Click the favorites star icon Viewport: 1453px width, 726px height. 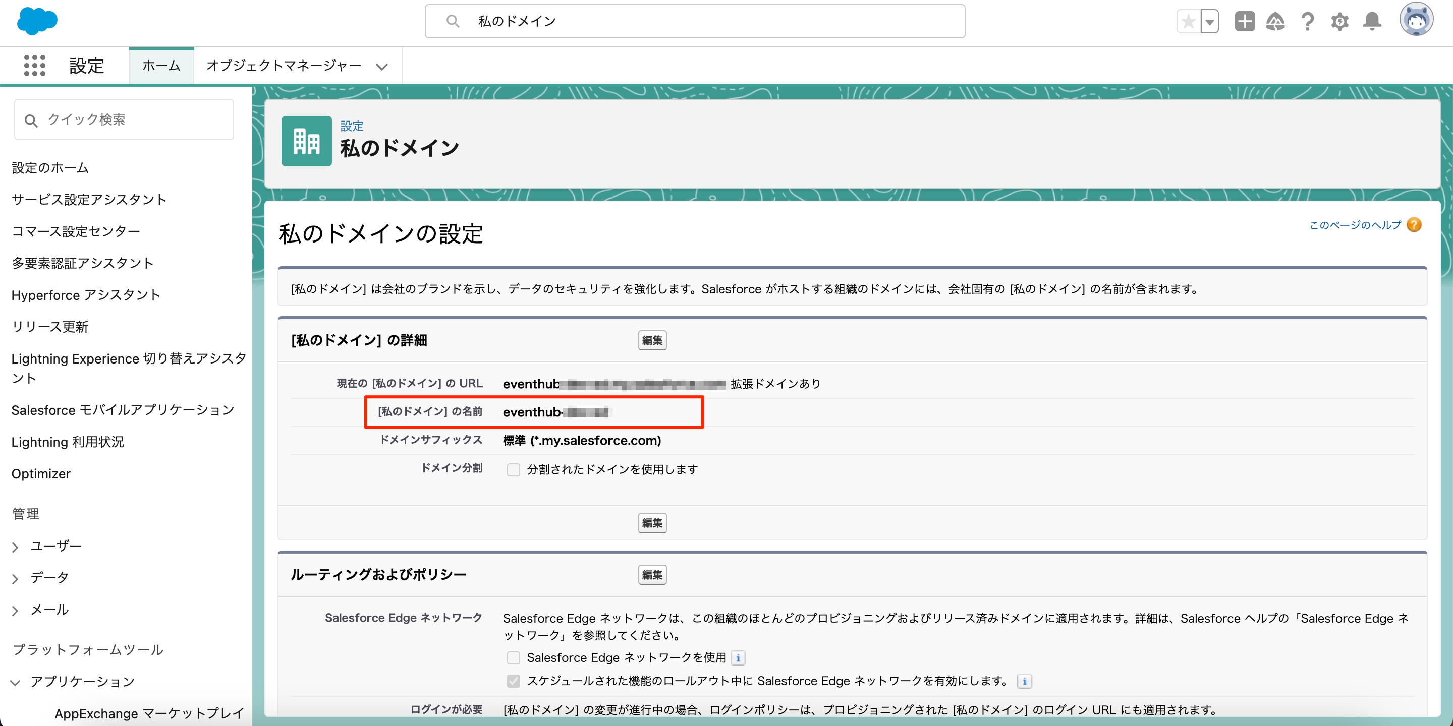click(1189, 22)
